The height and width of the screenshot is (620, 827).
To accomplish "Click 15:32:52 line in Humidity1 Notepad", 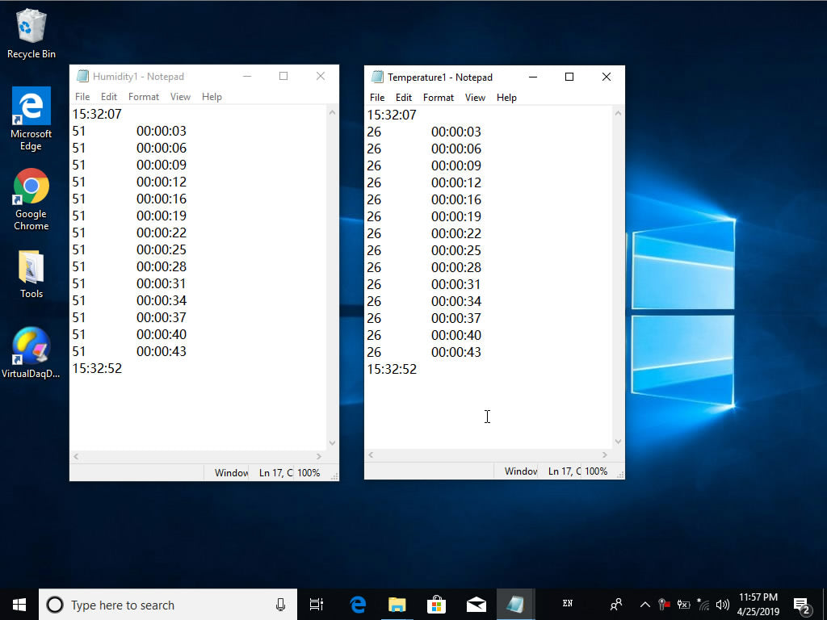I will (x=97, y=368).
